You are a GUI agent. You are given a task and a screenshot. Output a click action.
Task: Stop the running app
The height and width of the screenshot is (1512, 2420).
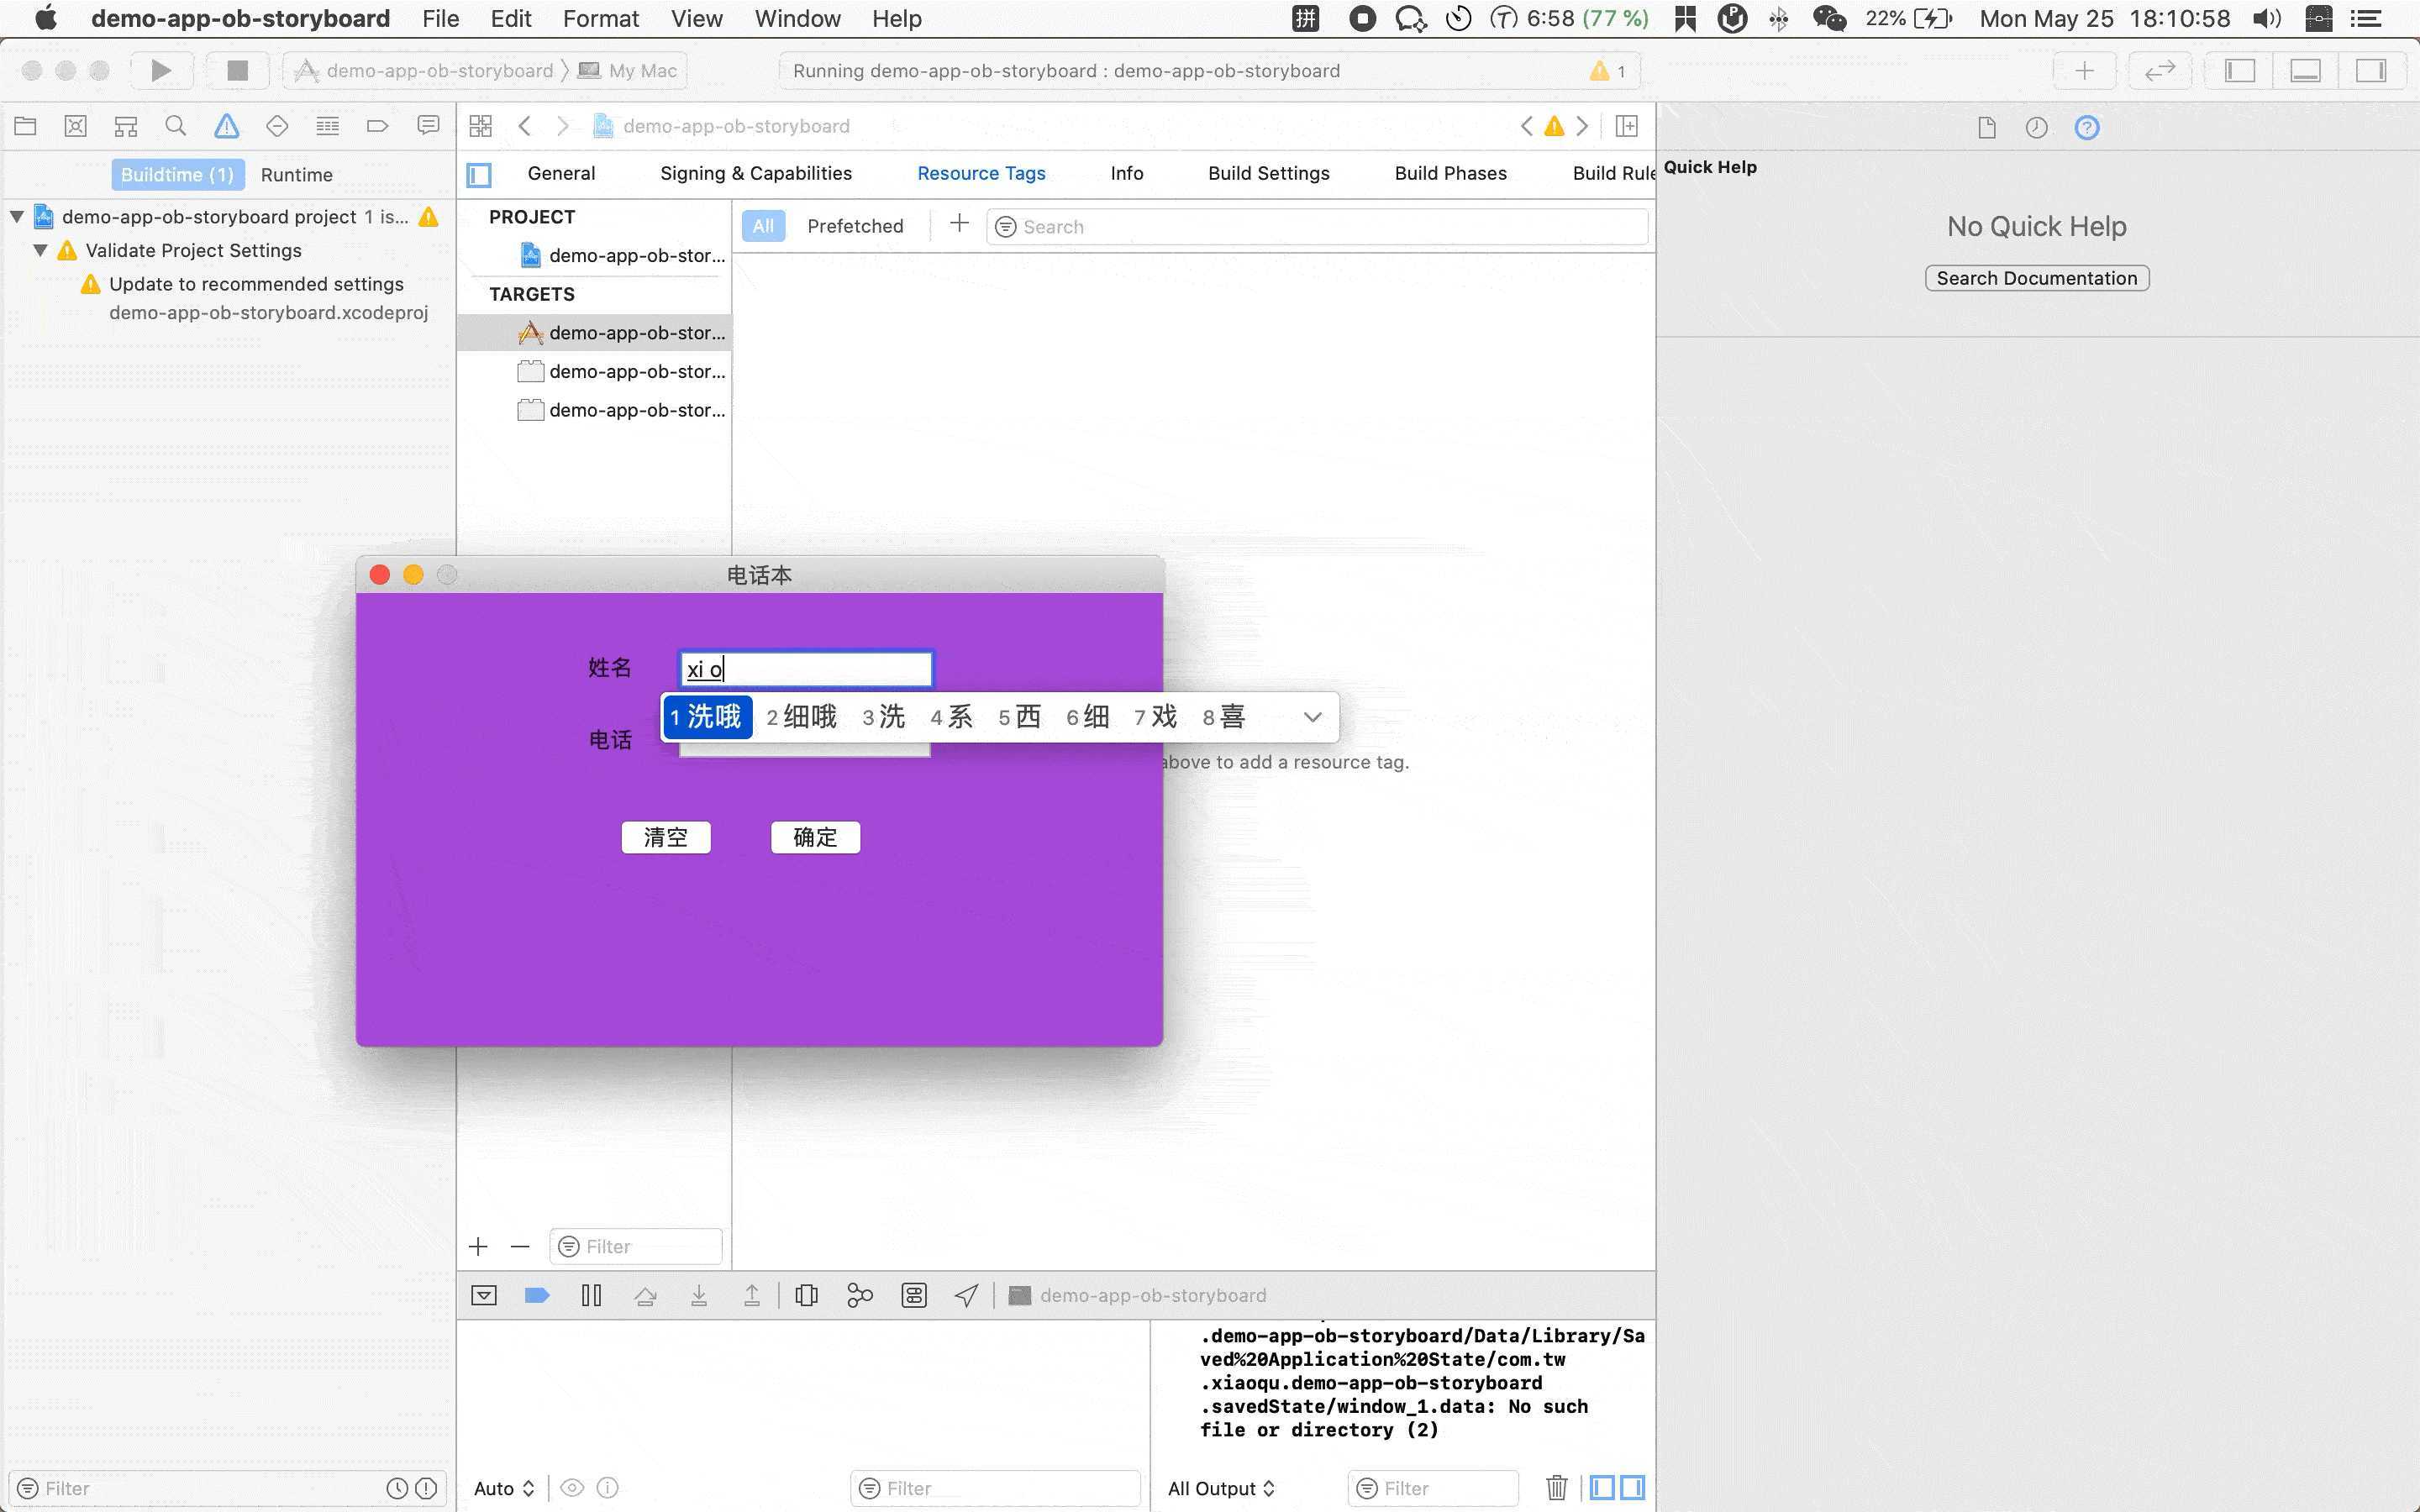(237, 70)
